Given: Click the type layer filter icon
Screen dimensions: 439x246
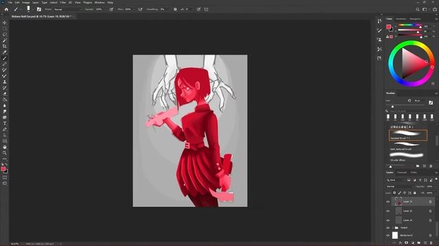Looking at the screenshot, I should pos(420,180).
